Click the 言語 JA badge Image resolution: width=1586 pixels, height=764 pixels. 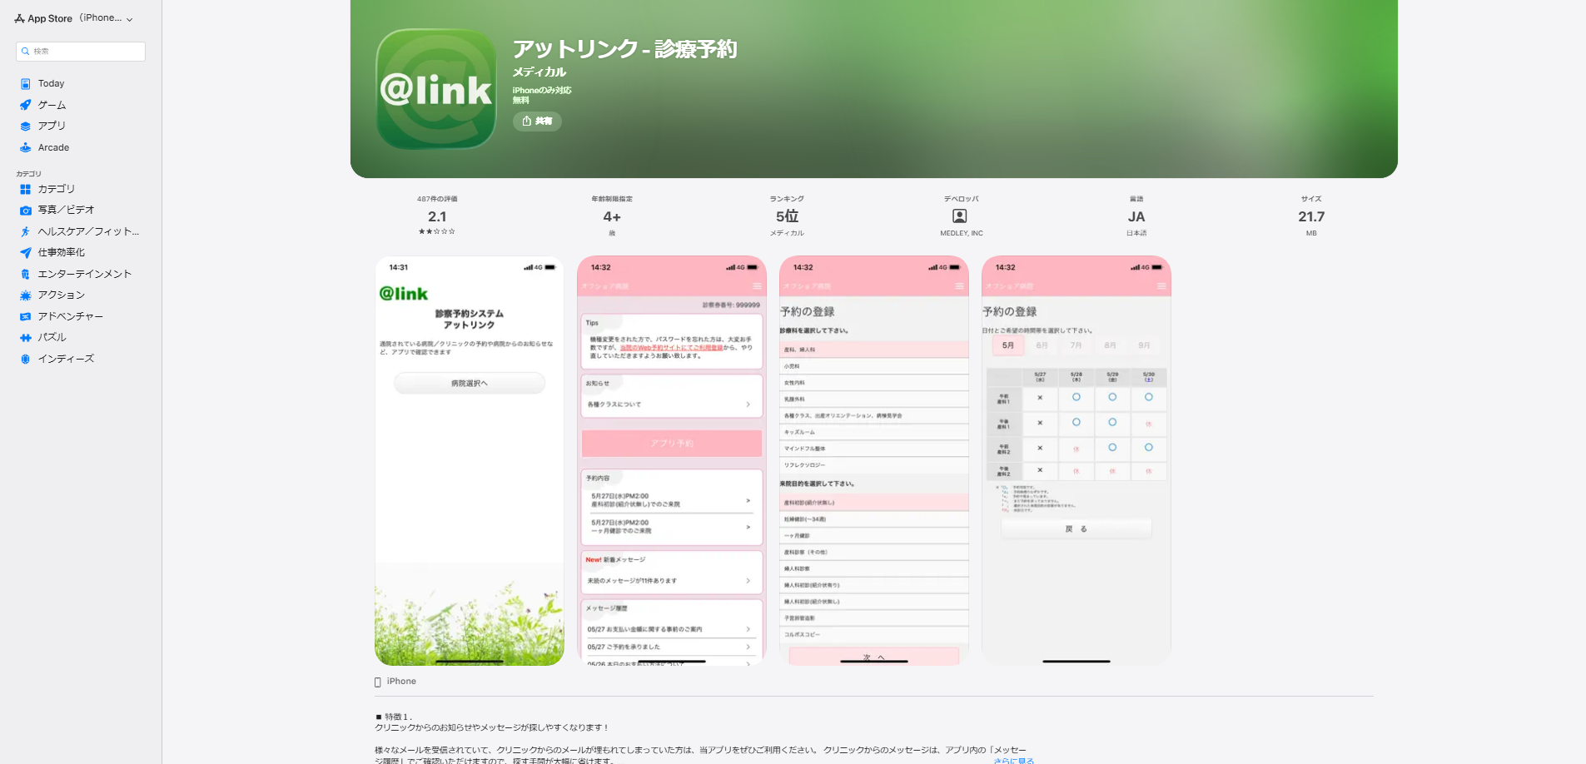[x=1136, y=216]
